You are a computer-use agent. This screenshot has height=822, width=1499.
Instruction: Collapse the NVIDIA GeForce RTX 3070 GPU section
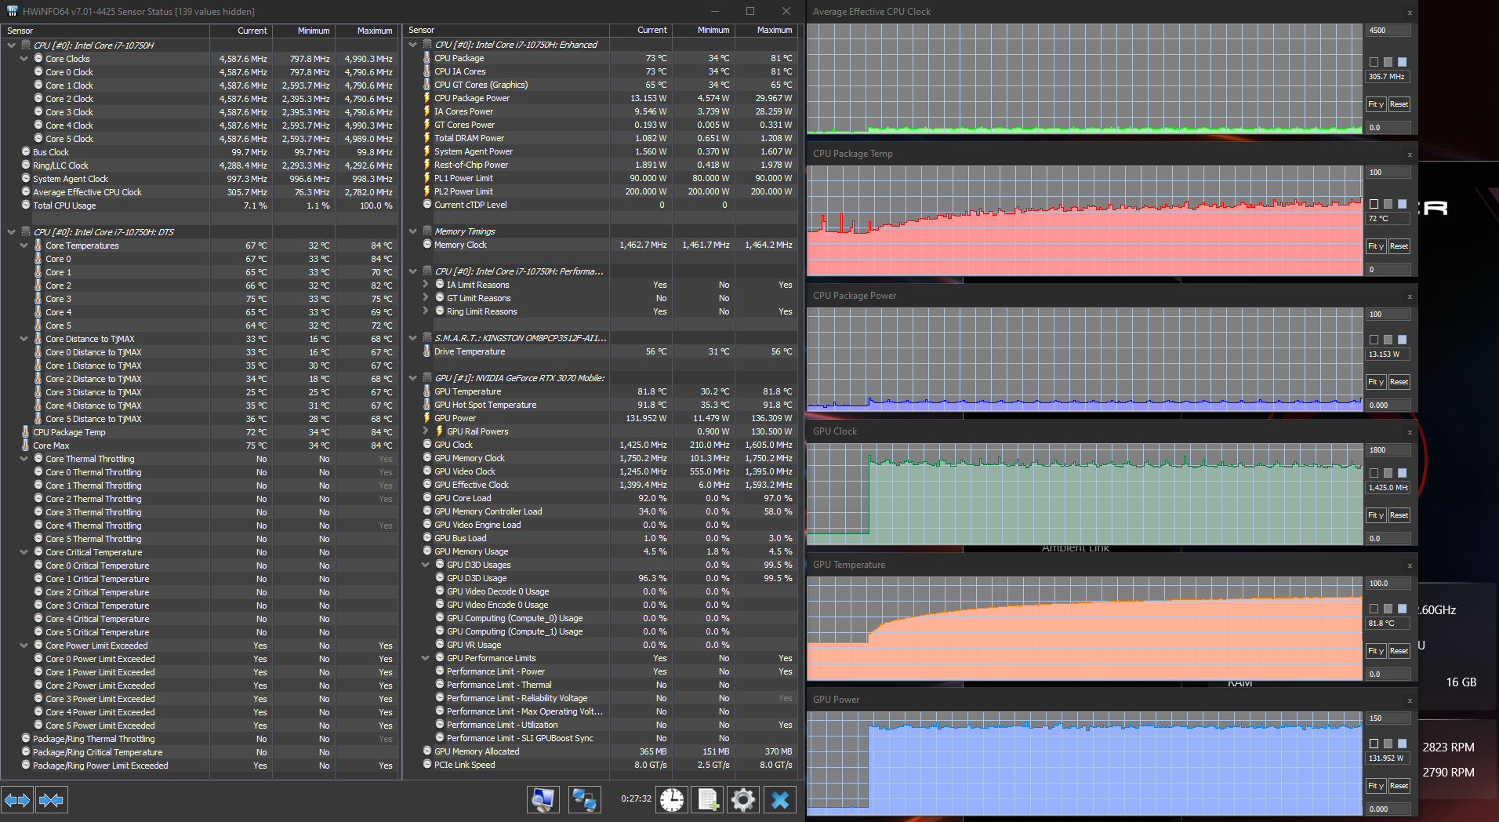pos(413,378)
